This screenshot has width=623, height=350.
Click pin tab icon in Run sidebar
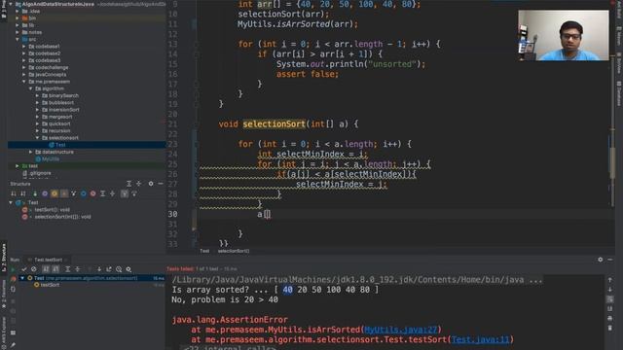coord(13,345)
